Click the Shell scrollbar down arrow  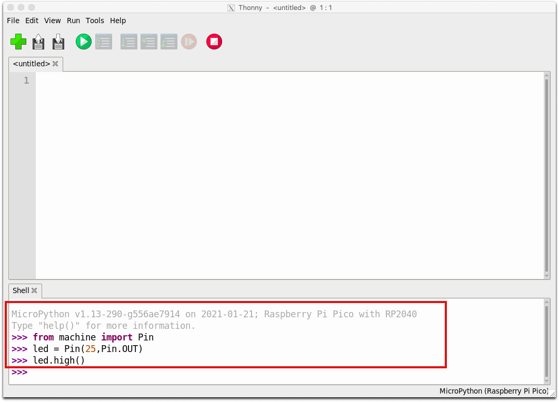[546, 381]
